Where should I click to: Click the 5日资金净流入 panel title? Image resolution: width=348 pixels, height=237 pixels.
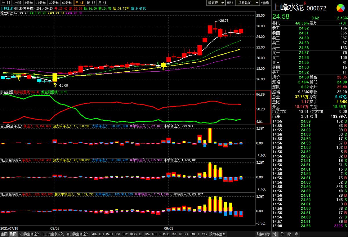click(x=11, y=194)
